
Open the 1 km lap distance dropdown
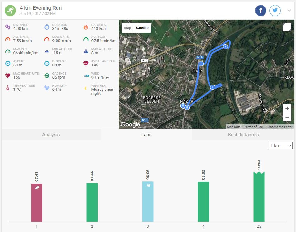[x=280, y=146]
